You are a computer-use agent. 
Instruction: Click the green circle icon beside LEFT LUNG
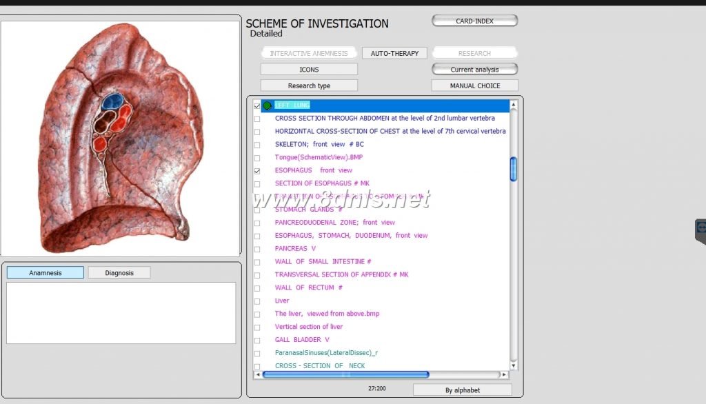[267, 105]
